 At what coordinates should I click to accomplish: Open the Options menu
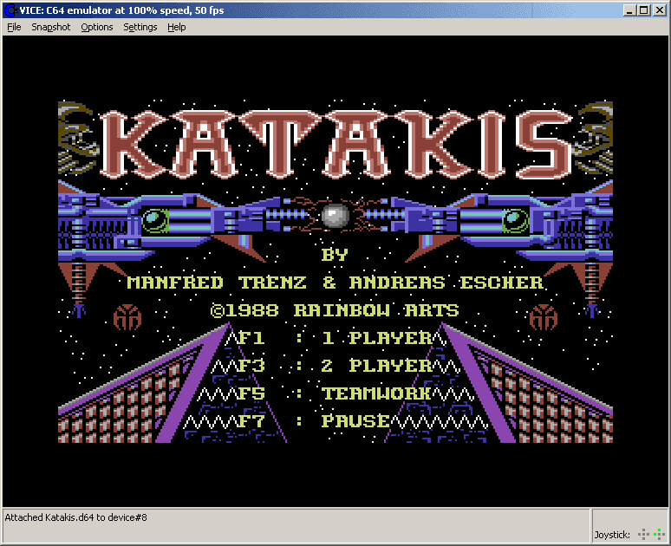(97, 27)
